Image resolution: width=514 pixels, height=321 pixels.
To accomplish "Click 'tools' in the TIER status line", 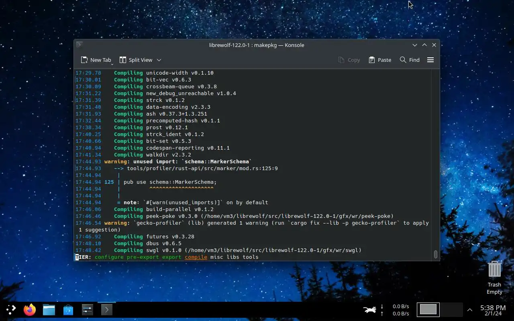I will tap(251, 257).
